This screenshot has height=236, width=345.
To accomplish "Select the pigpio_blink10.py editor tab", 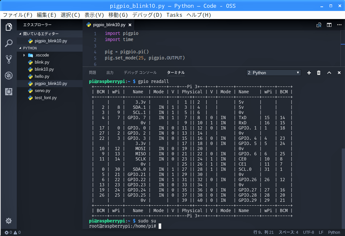I will 109,25.
